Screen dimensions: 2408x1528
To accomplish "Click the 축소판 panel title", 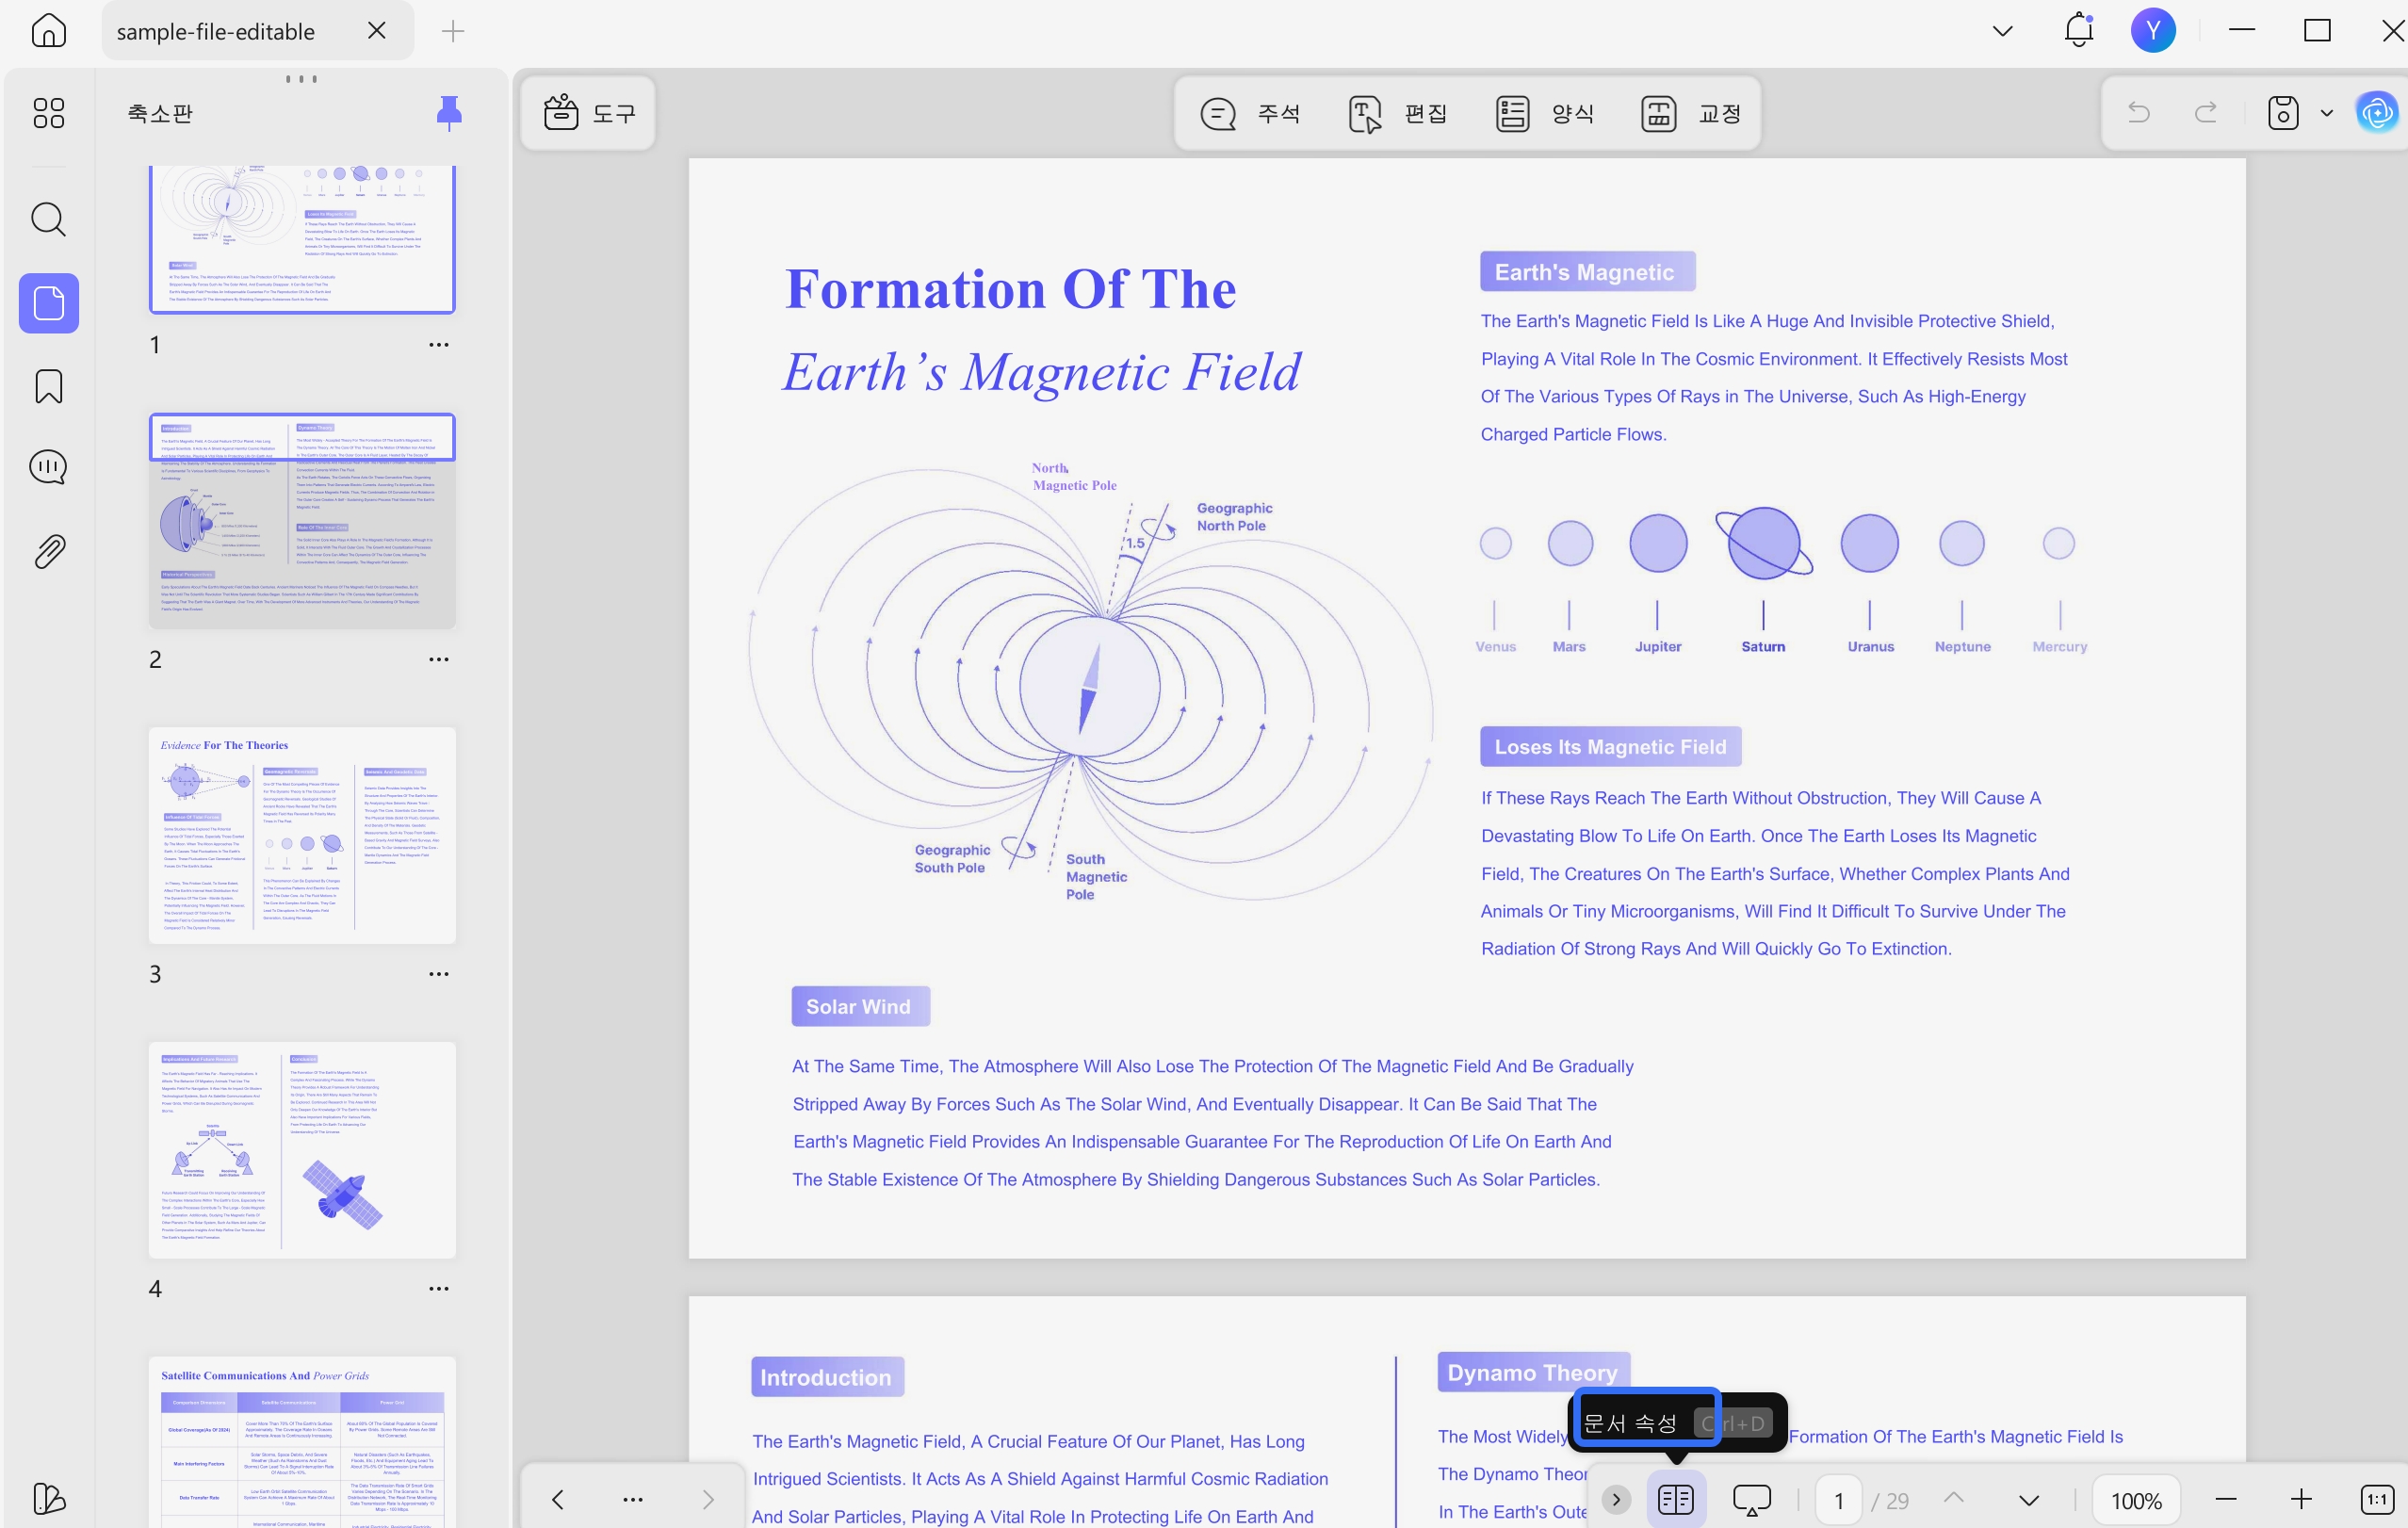I will 160,113.
